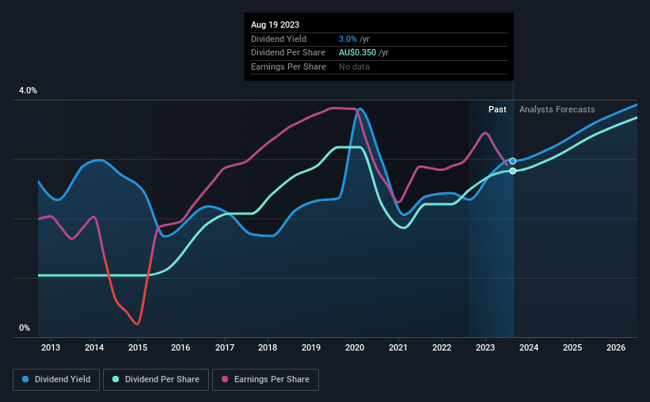Click the 2026 x-axis label
Viewport: 650px width, 402px height.
(x=616, y=347)
